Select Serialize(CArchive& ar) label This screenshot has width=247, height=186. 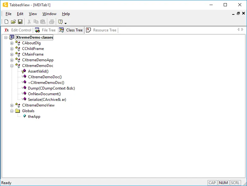coord(47,100)
